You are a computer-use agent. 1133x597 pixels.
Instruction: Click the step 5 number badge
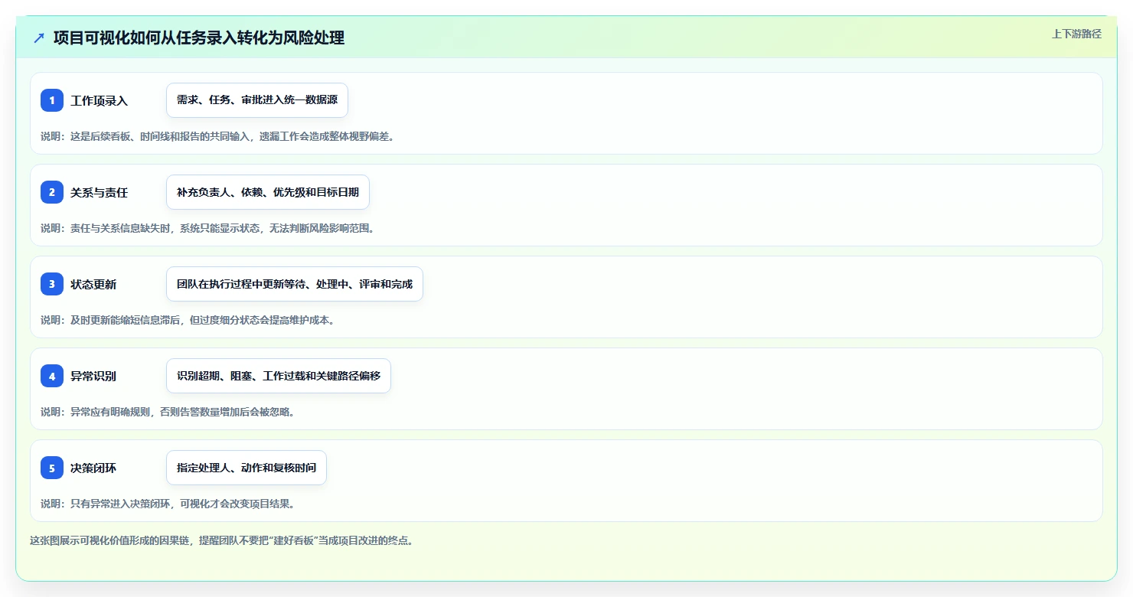(x=52, y=468)
